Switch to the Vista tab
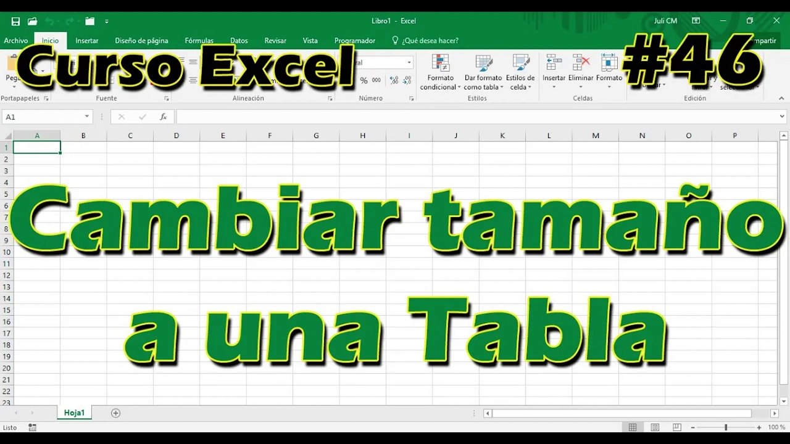 310,41
